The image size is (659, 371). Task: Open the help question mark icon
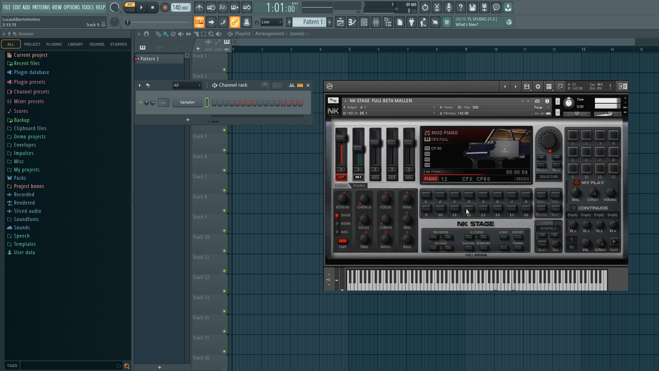[x=460, y=7]
